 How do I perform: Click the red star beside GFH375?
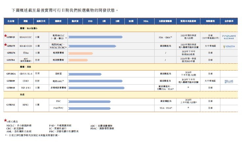click(6, 45)
